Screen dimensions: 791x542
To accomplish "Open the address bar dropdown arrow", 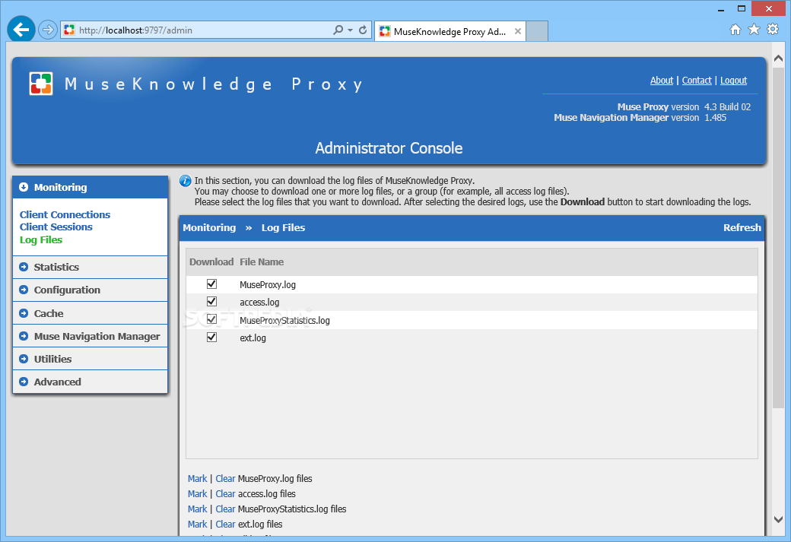I will tap(350, 30).
